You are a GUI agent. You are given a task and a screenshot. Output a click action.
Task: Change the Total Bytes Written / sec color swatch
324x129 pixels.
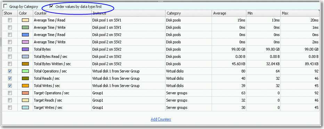coord(25,64)
